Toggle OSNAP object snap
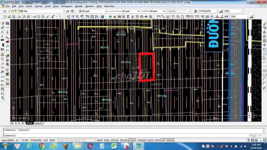The image size is (267, 150). pos(132,140)
